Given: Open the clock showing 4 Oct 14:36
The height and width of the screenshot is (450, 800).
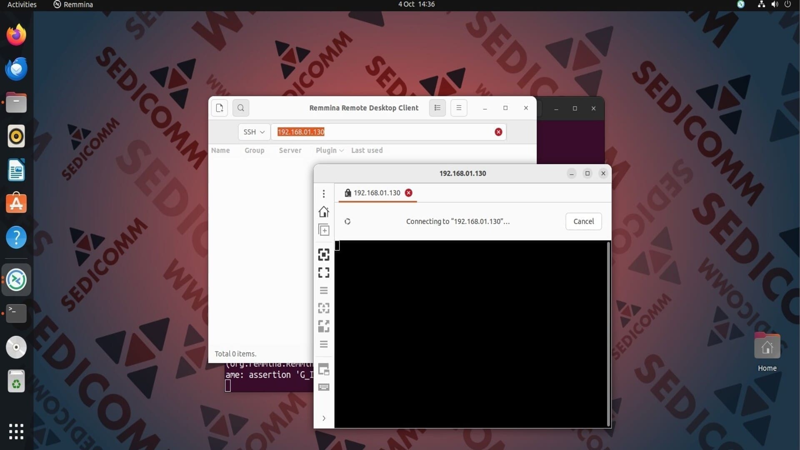Looking at the screenshot, I should (x=416, y=4).
